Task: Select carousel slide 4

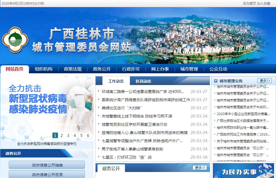Action: click(75, 135)
